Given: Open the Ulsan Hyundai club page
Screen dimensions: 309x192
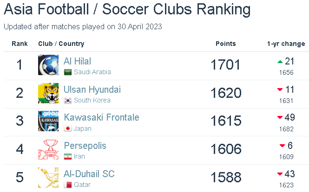Looking at the screenshot, I should [92, 90].
